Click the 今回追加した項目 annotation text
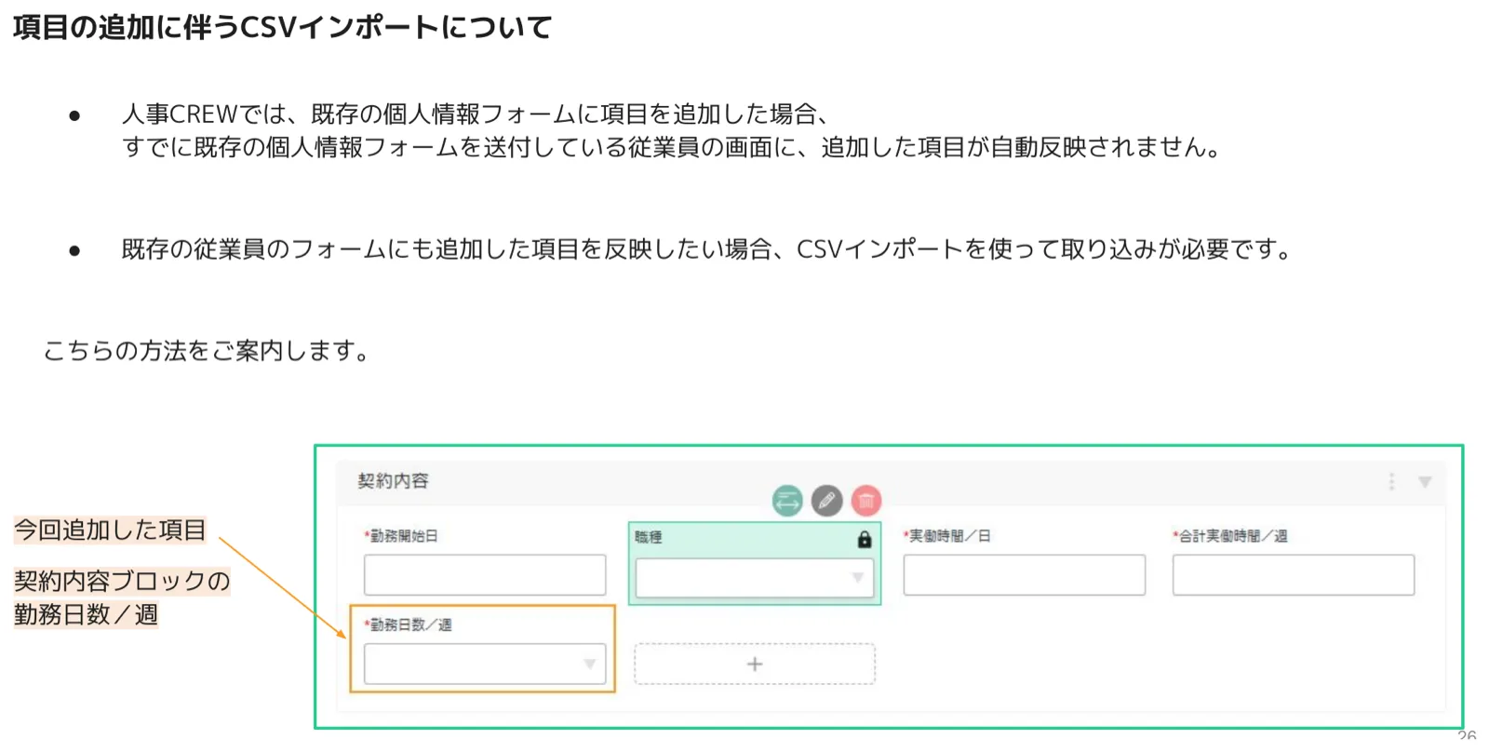1489x752 pixels. [x=110, y=530]
